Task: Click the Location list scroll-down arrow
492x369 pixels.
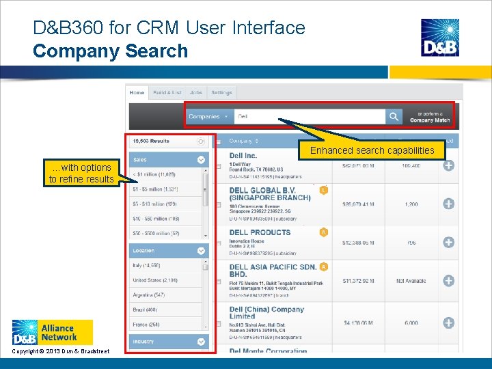Action: [x=206, y=327]
